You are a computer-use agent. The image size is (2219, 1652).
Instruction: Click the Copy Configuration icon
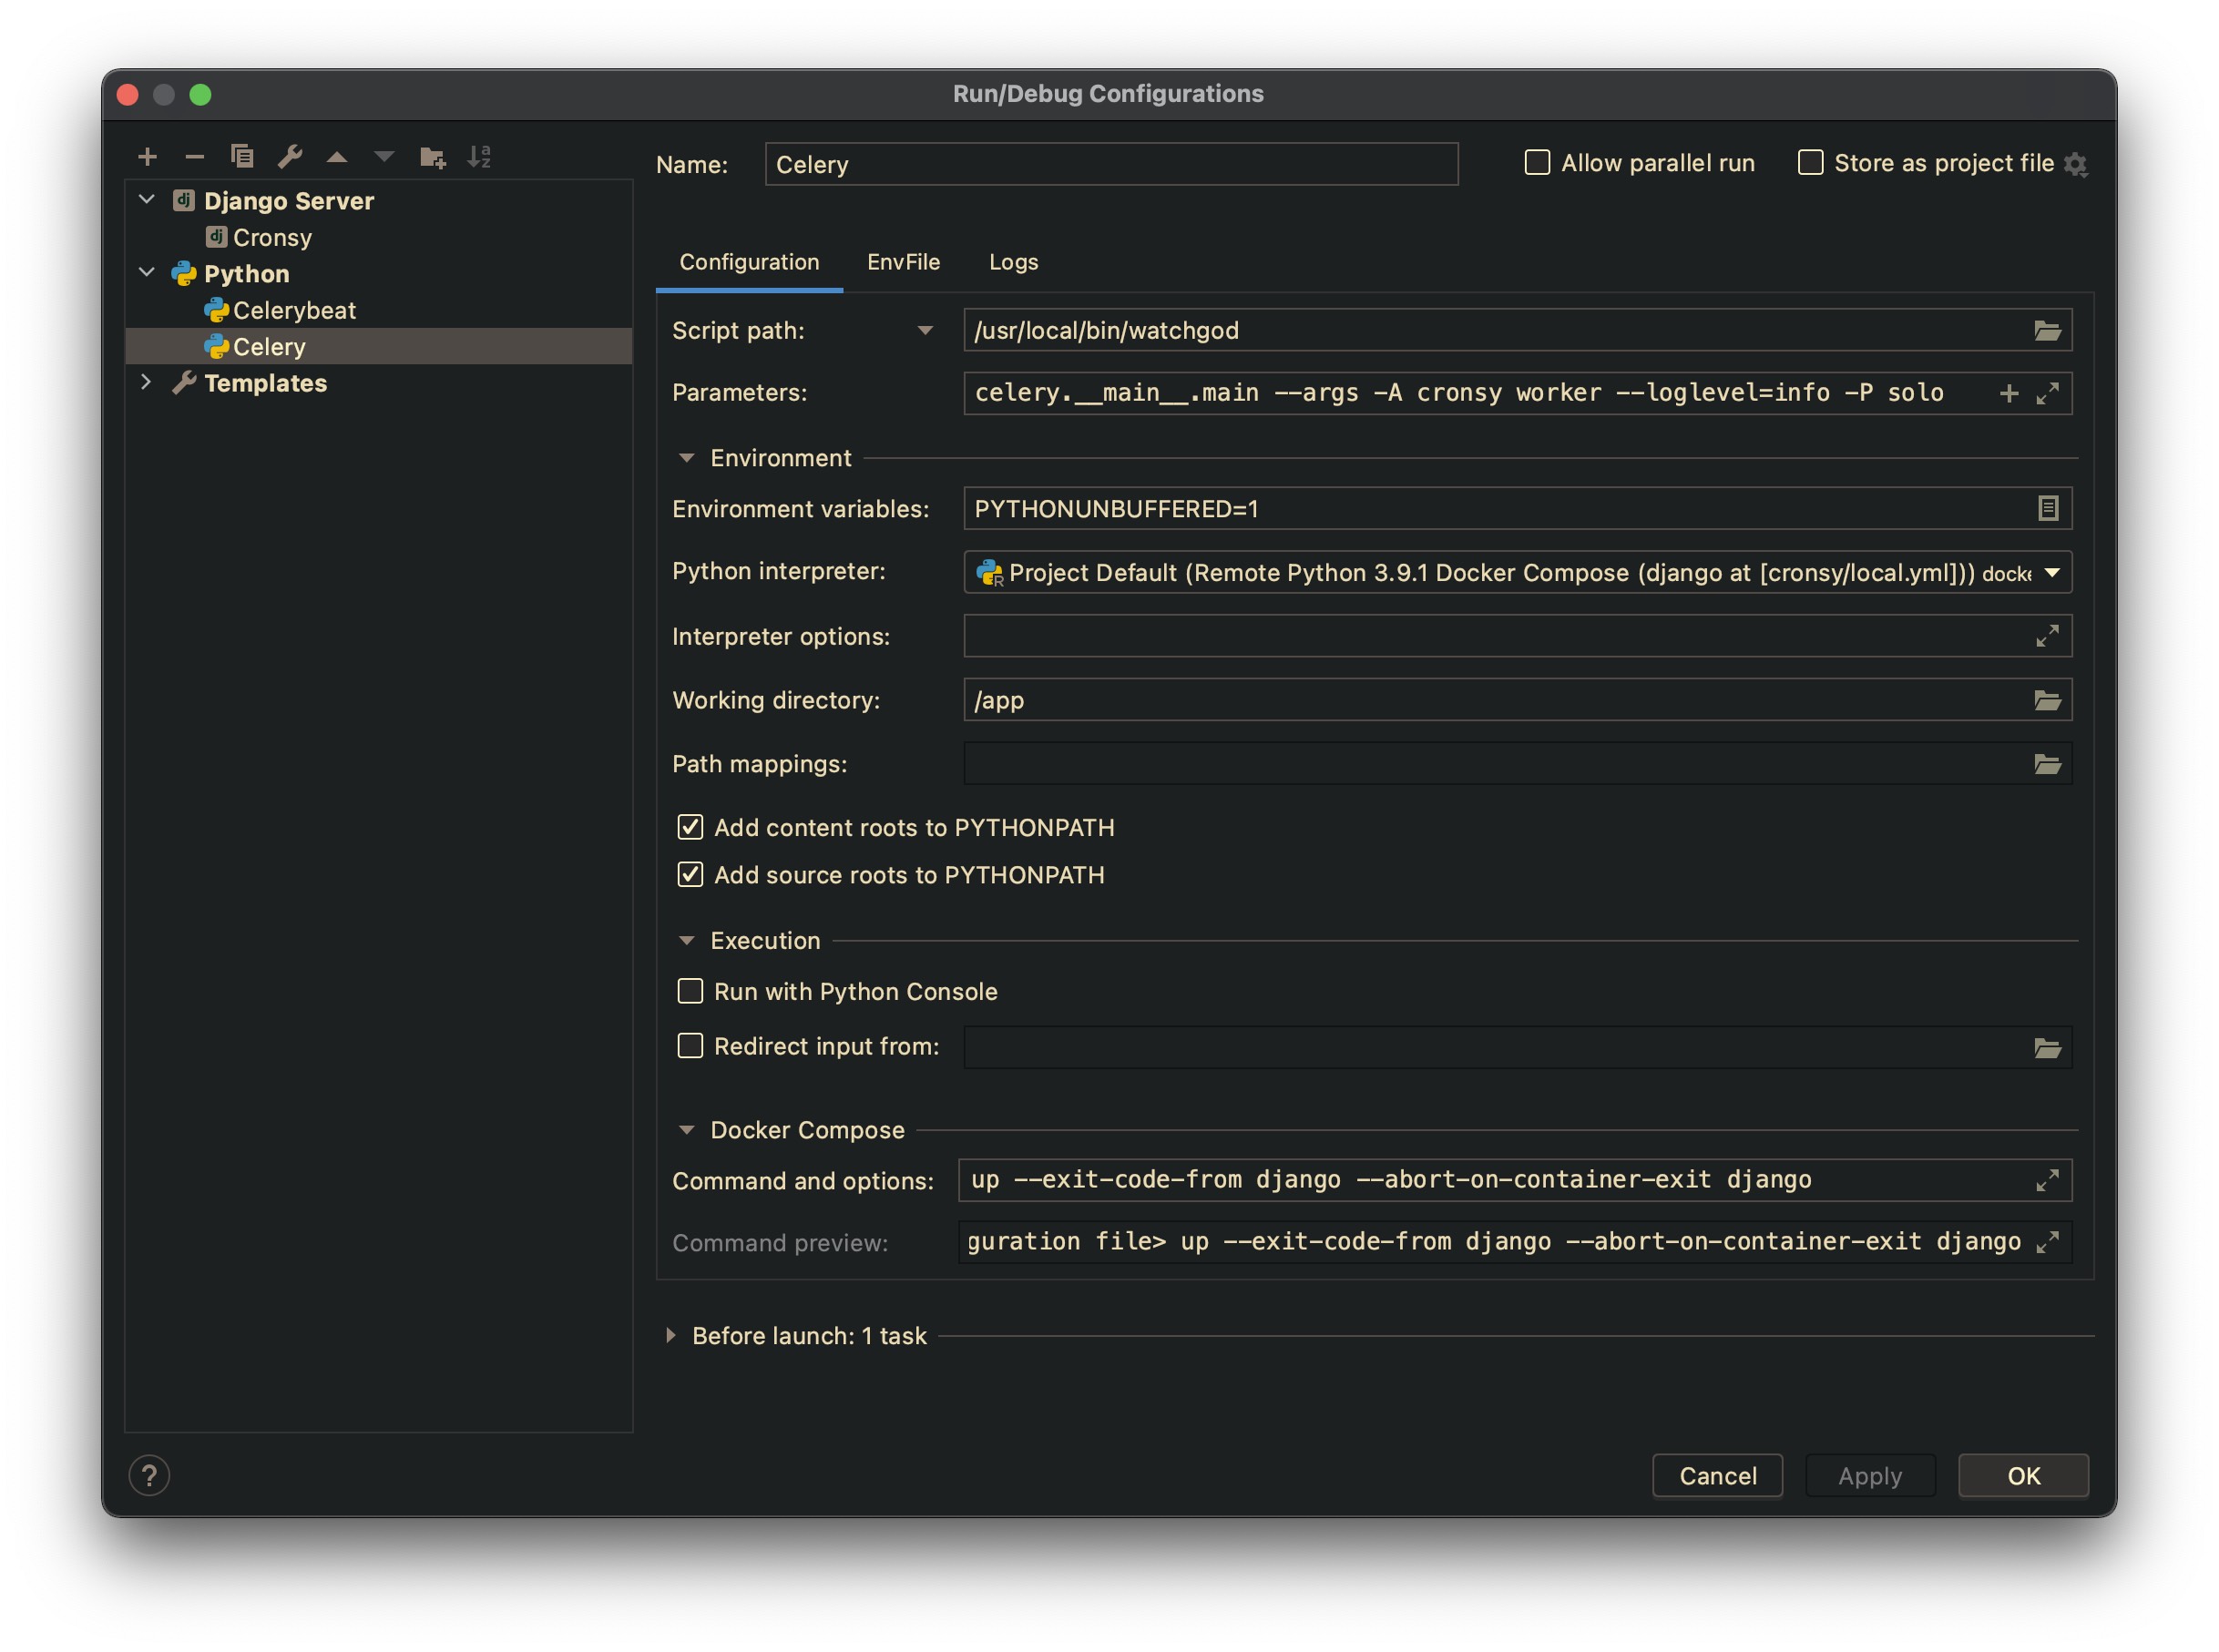(242, 157)
